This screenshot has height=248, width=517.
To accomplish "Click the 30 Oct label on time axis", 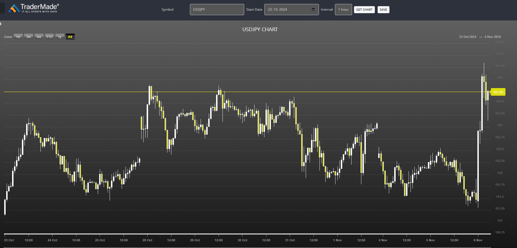I will click(242, 240).
